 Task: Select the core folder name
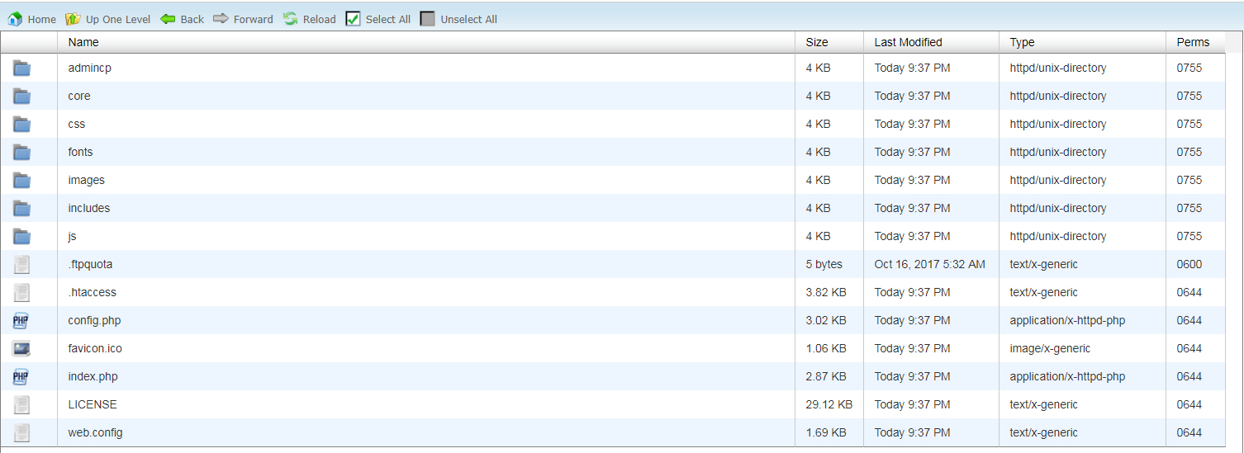coord(79,96)
